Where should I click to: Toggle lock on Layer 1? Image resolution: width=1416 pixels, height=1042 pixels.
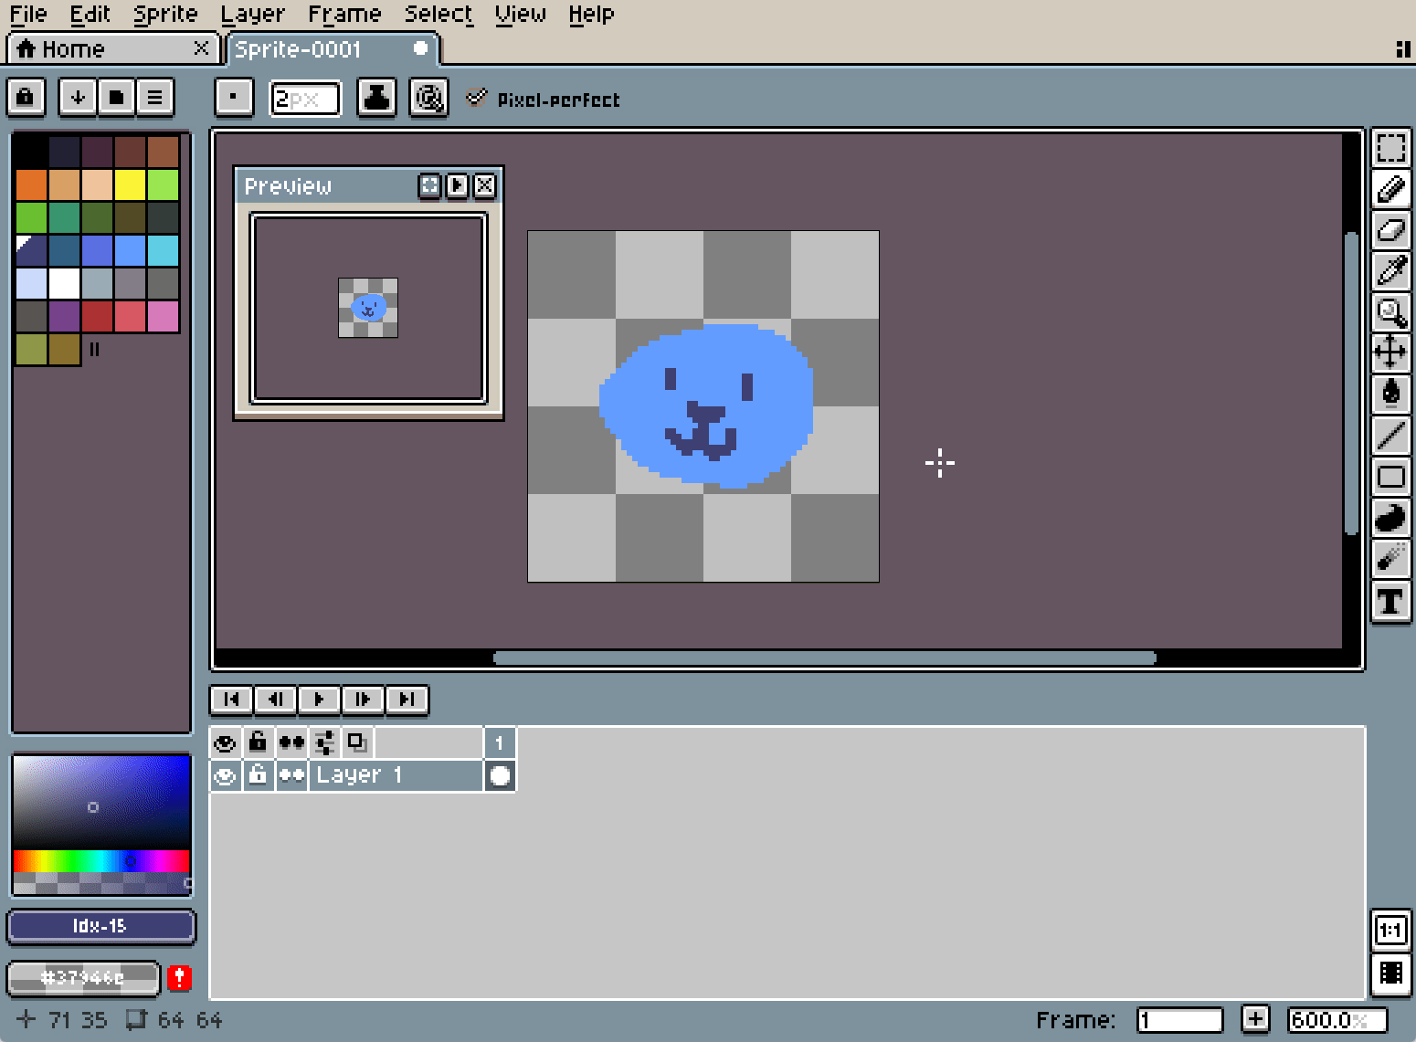259,776
